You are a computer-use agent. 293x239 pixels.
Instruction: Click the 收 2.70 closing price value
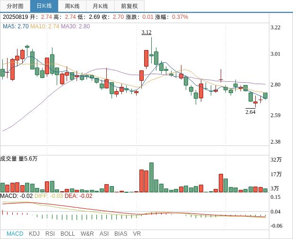click(118, 17)
